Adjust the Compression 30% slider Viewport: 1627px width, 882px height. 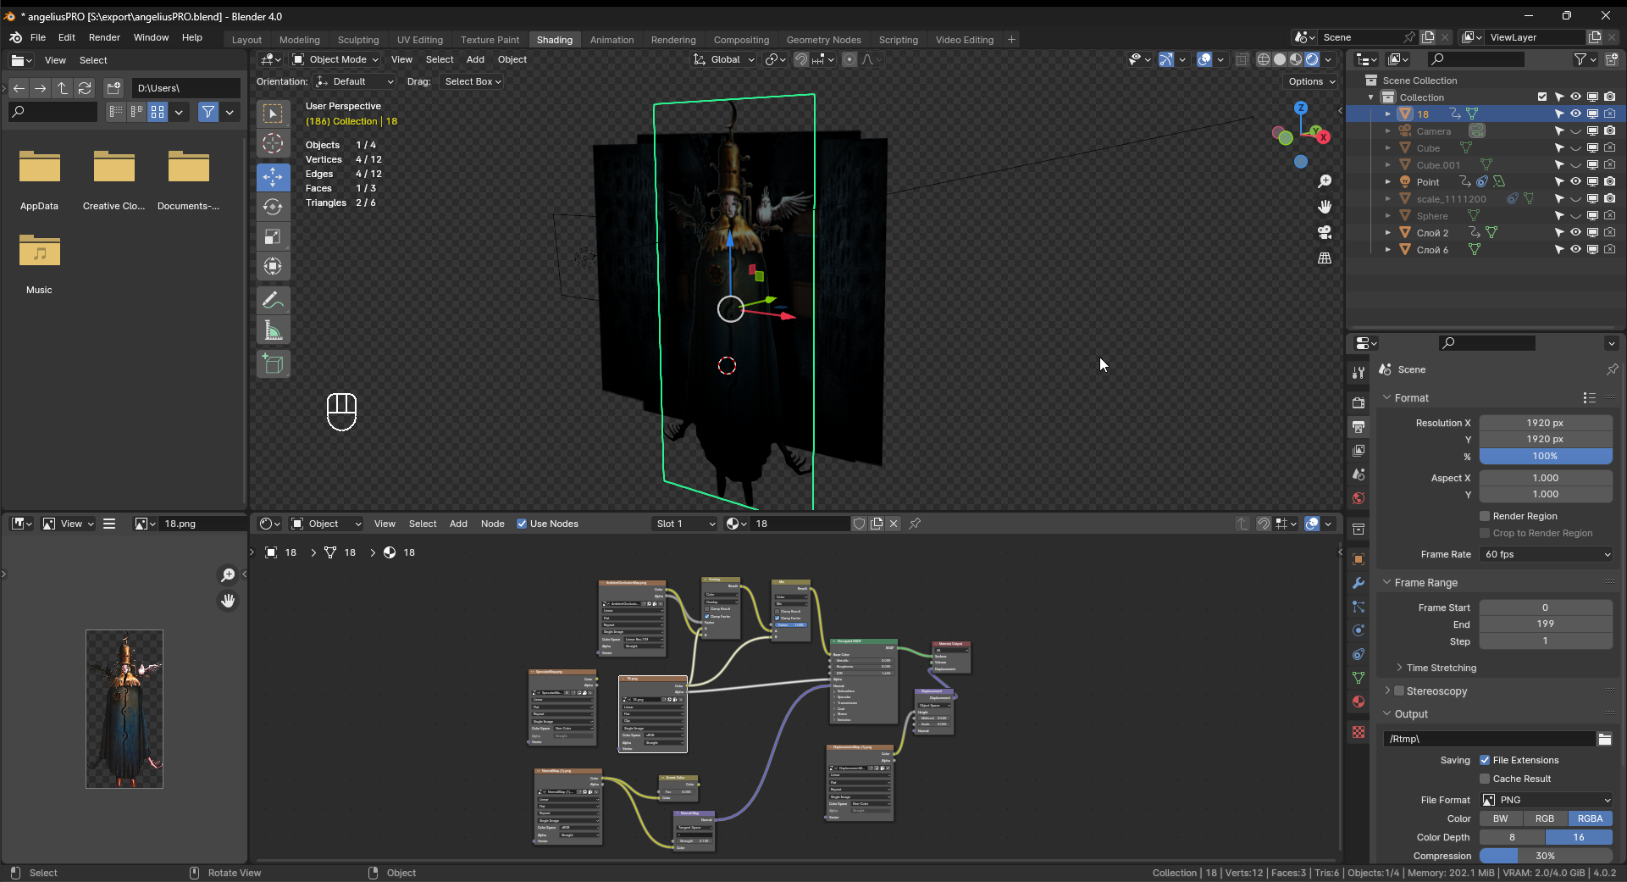tap(1546, 856)
